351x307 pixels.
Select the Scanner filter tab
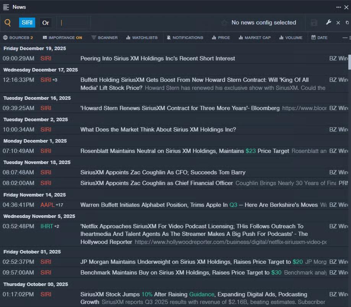104,37
